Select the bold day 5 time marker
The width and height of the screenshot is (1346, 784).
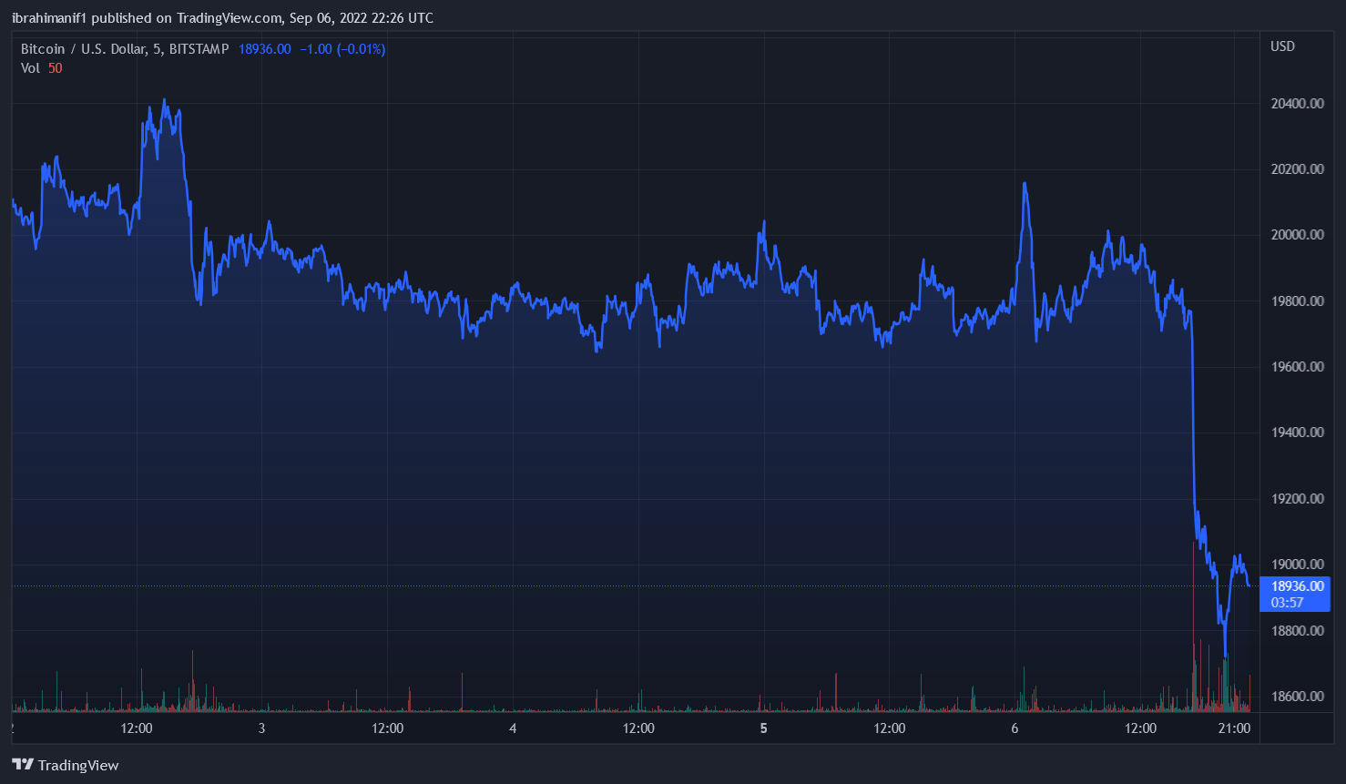[763, 728]
